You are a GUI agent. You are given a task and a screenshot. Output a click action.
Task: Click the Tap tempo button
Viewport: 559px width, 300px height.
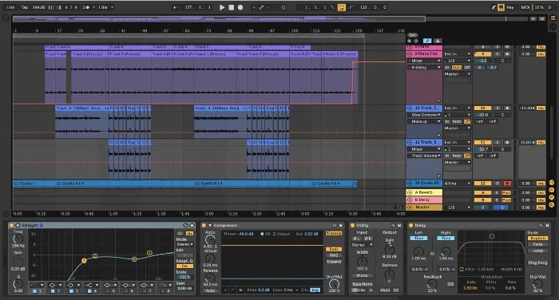(24, 7)
